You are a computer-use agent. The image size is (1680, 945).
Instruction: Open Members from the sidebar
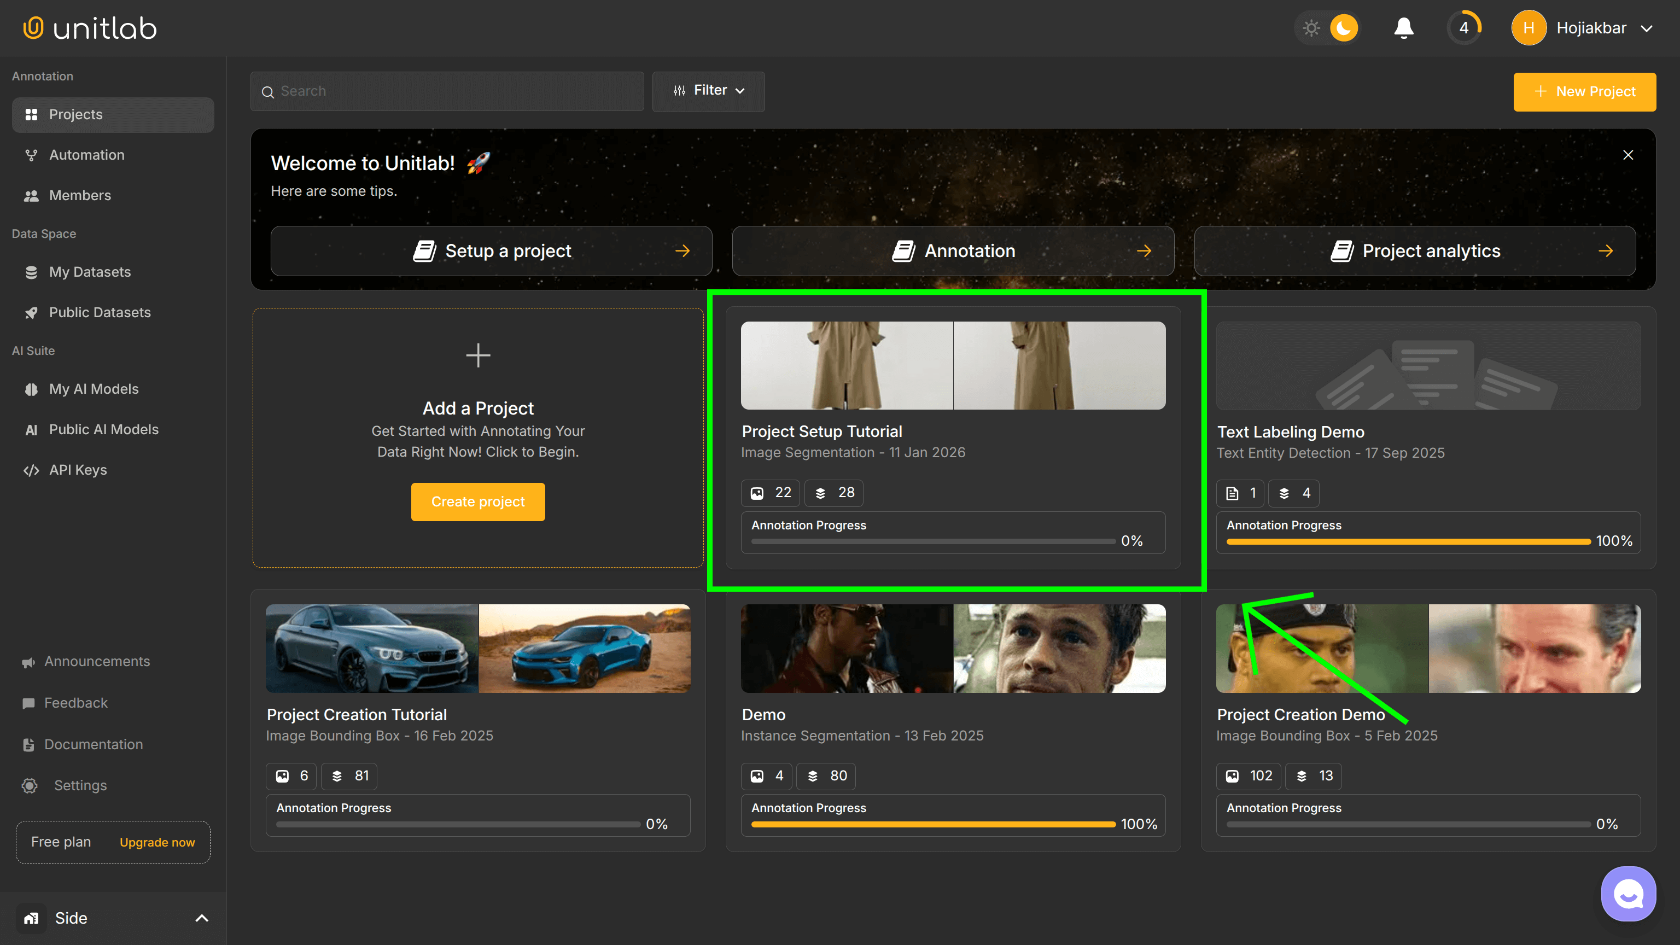coord(79,195)
